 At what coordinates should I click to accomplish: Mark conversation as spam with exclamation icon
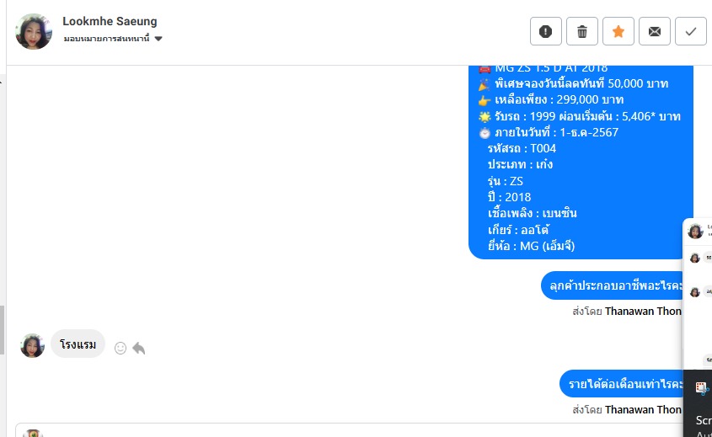tap(545, 32)
